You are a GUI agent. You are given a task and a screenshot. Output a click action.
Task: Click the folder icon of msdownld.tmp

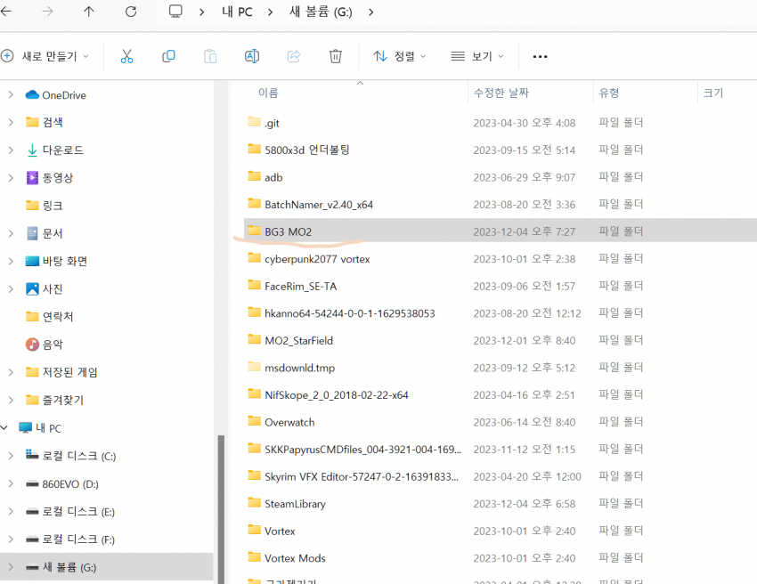tap(254, 367)
